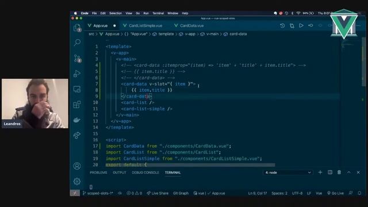368x207 pixels.
Task: Click 'Git Graph' in status bar
Action: tap(181, 193)
